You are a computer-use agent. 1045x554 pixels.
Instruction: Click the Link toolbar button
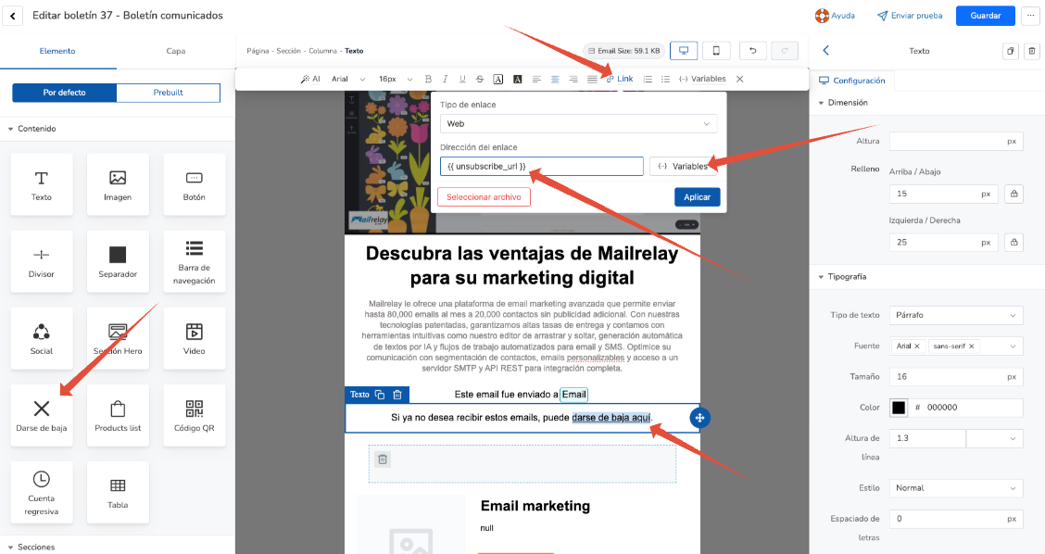tap(620, 79)
